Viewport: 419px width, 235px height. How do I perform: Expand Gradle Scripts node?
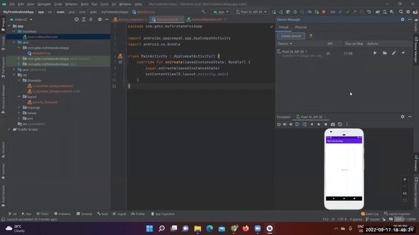10,129
